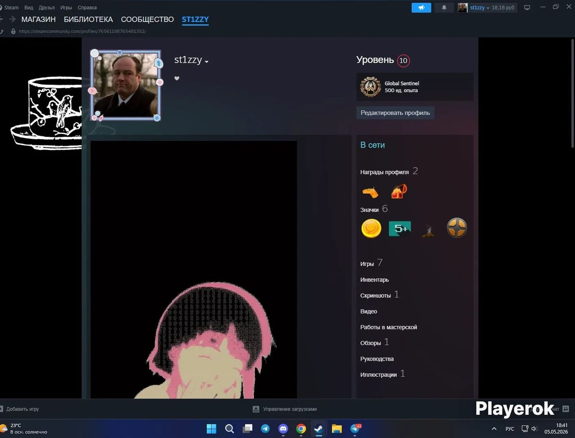Open the Вид menu
Image resolution: width=575 pixels, height=438 pixels.
click(29, 7)
